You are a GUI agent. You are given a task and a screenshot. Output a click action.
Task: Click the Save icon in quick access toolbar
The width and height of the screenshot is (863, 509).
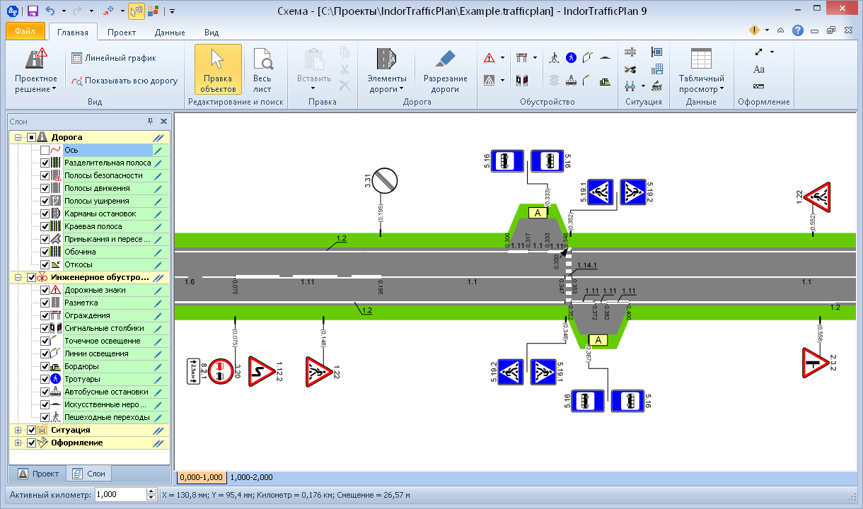click(x=33, y=11)
